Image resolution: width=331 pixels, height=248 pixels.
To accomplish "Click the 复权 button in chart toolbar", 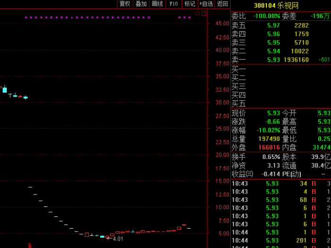I will coord(125,4).
